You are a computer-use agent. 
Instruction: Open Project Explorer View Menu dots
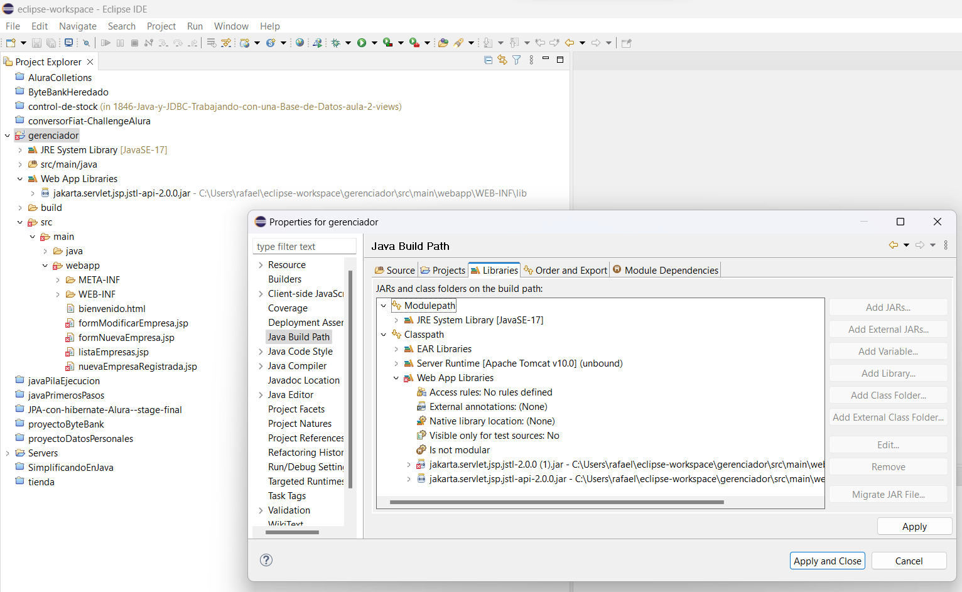point(531,60)
